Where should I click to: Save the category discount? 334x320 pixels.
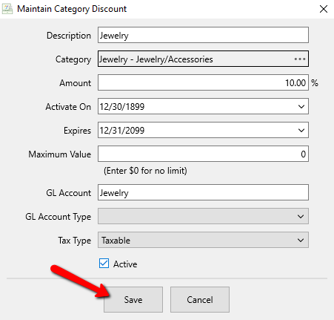(x=133, y=300)
